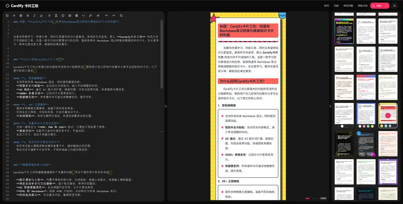Select the peach orange theme thumbnail
Image resolution: width=403 pixels, height=204 pixels.
pyautogui.click(x=388, y=144)
